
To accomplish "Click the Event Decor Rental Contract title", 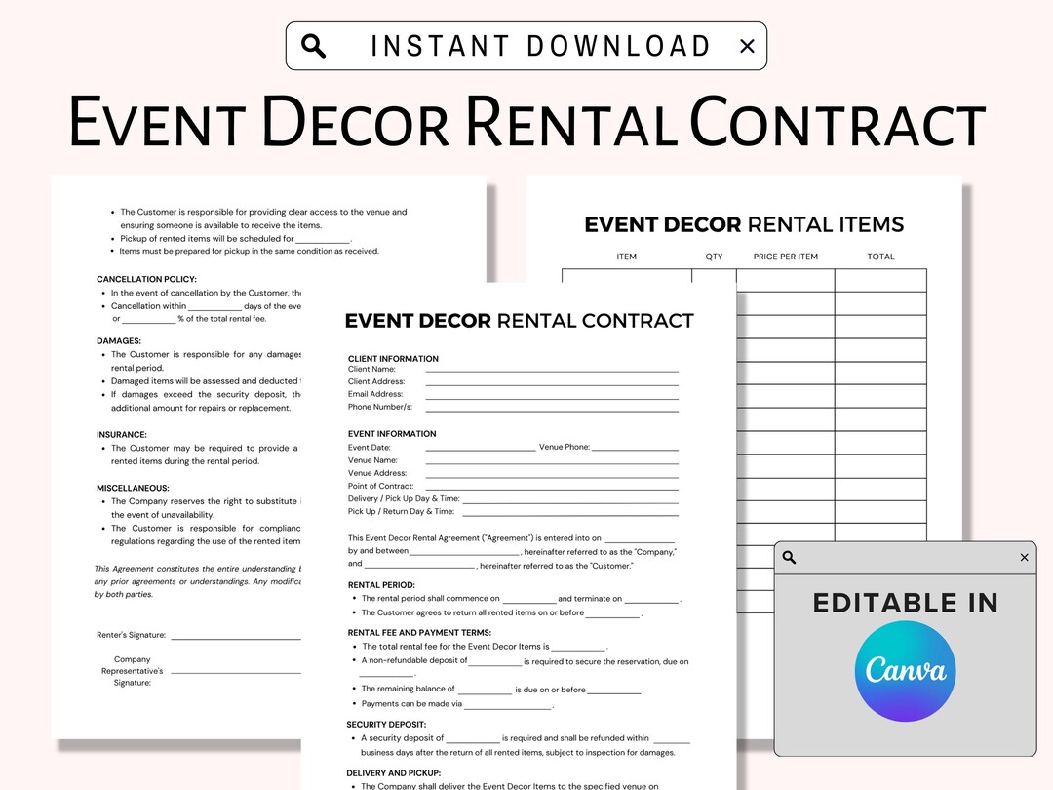I will (x=520, y=320).
